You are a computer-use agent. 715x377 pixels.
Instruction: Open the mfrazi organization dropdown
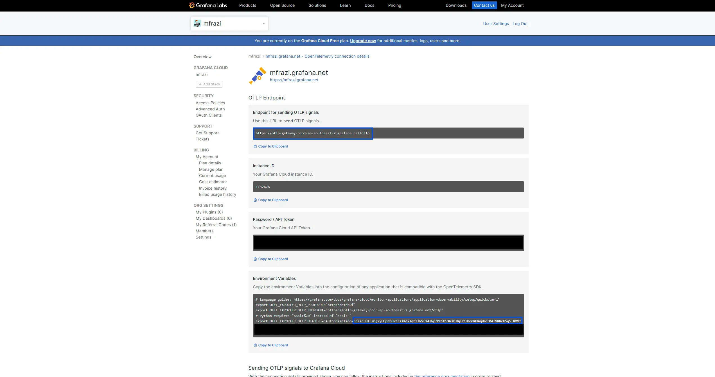click(x=229, y=23)
